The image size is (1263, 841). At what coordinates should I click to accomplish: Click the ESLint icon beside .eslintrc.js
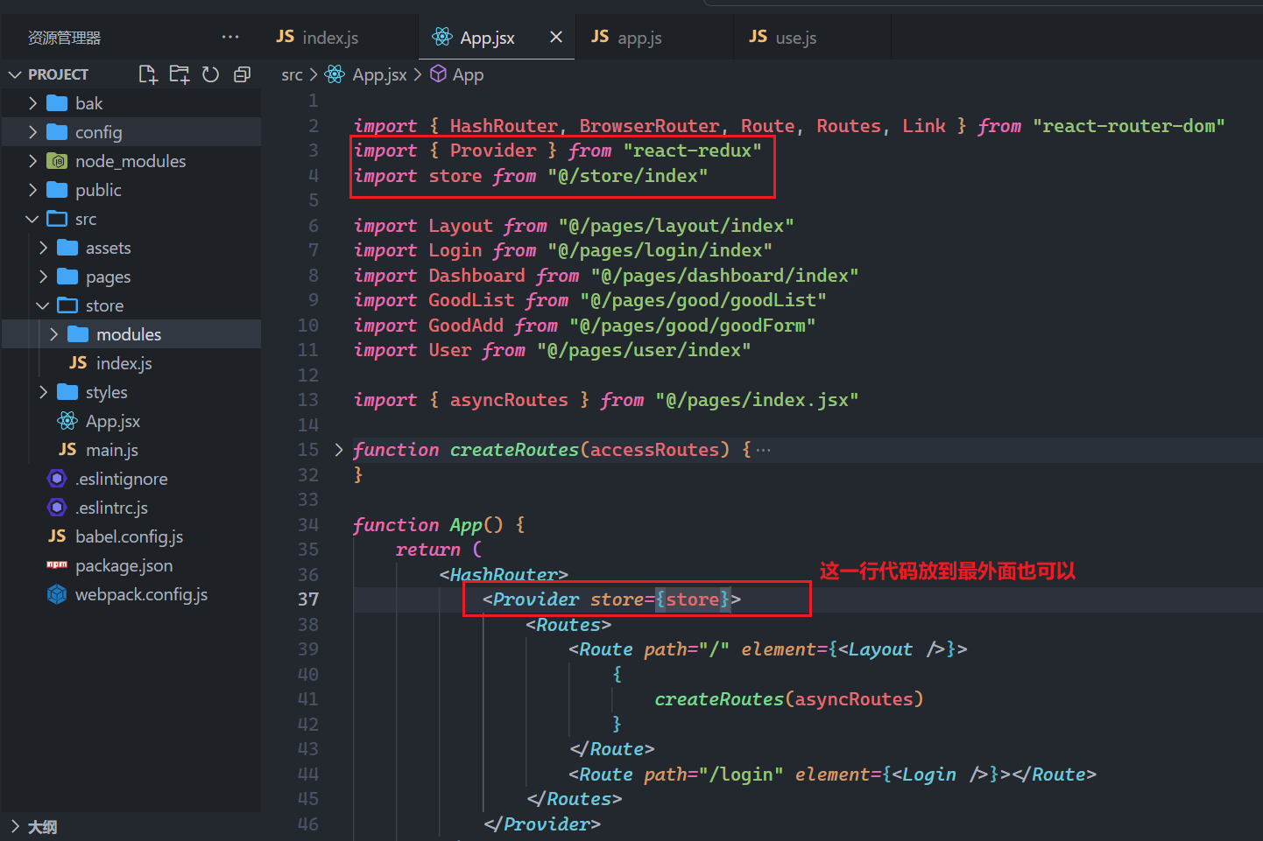(57, 508)
